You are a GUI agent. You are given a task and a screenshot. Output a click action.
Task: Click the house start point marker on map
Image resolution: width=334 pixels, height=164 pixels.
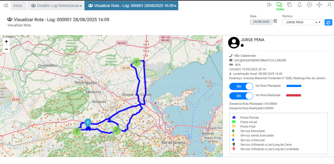[x=88, y=128]
